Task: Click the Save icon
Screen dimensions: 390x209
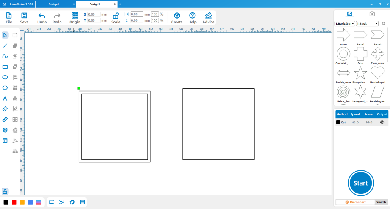Action: pos(24,16)
